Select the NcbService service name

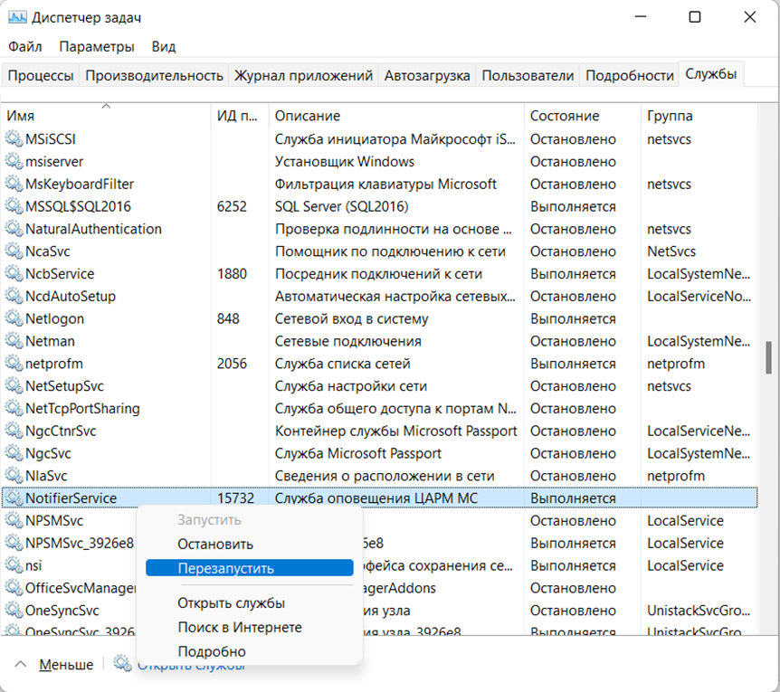[60, 274]
